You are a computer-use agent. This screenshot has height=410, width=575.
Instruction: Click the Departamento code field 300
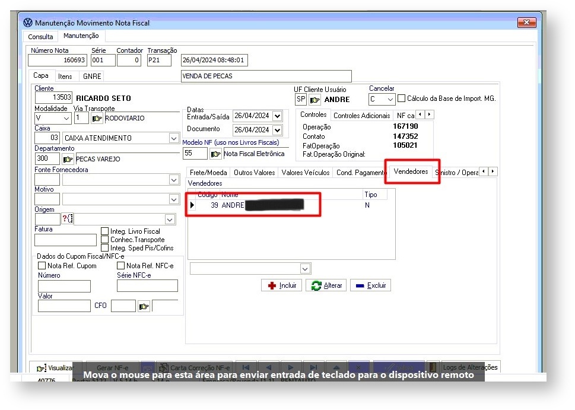47,158
